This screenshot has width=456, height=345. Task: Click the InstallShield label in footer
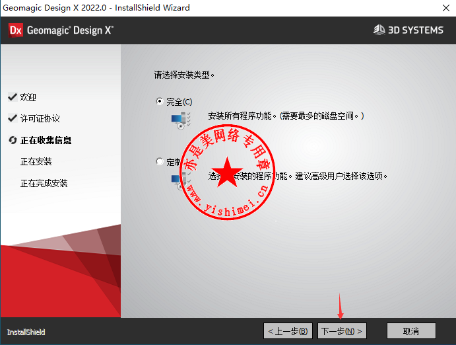coord(26,332)
